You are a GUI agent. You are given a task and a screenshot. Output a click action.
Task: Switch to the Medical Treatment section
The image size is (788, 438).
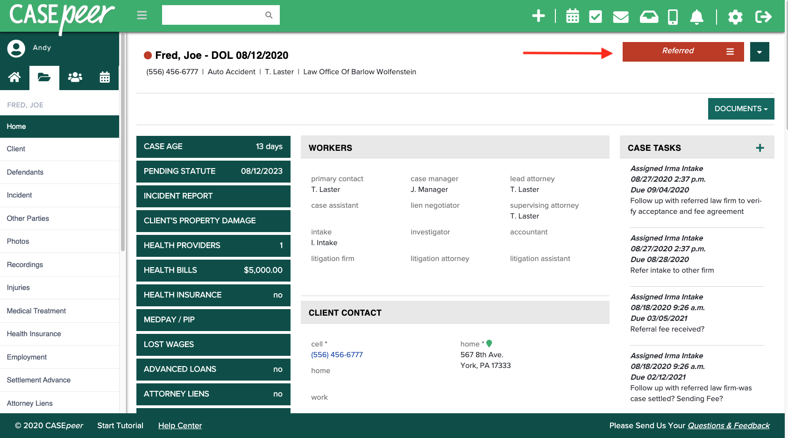36,311
